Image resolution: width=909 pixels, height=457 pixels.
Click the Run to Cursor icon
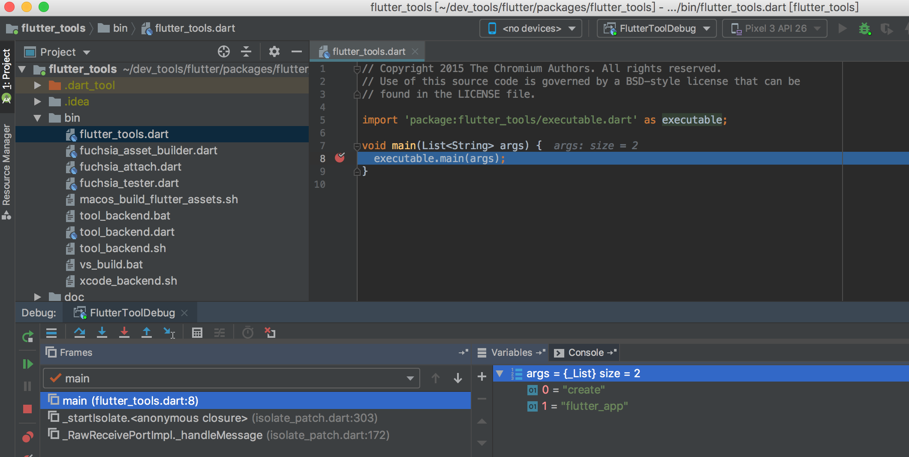(169, 333)
